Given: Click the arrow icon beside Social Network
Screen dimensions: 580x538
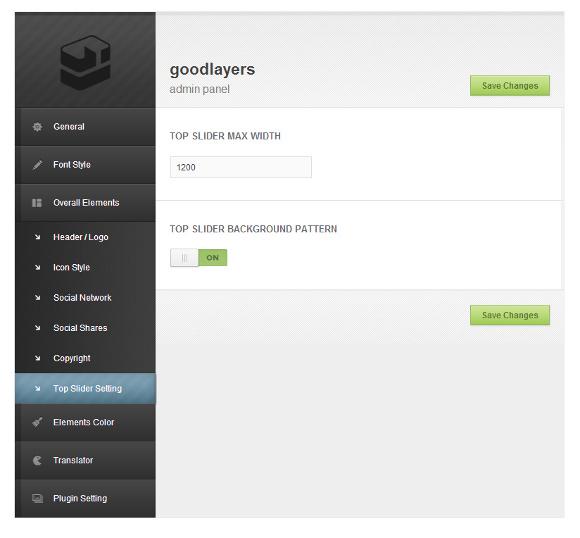Looking at the screenshot, I should 37,298.
